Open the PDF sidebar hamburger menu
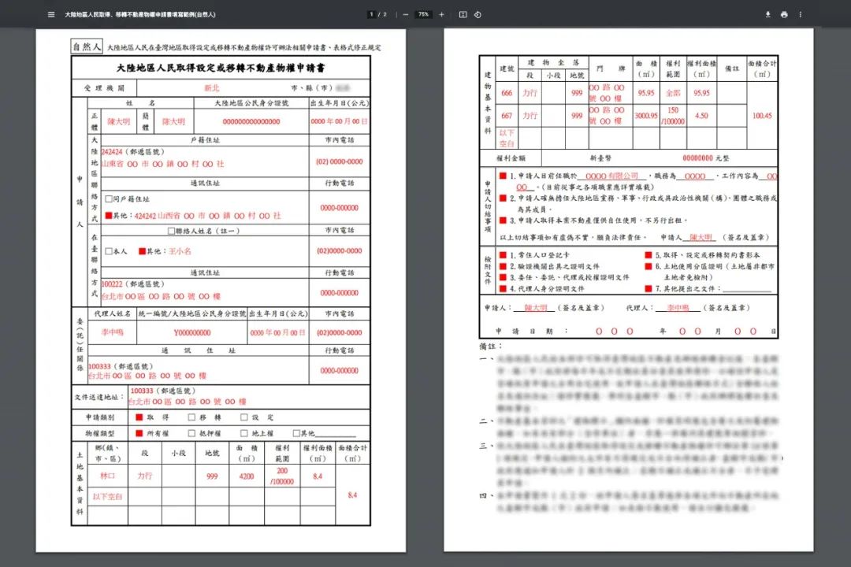 pos(51,15)
